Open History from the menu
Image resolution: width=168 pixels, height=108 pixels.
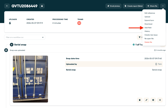pos(147,31)
